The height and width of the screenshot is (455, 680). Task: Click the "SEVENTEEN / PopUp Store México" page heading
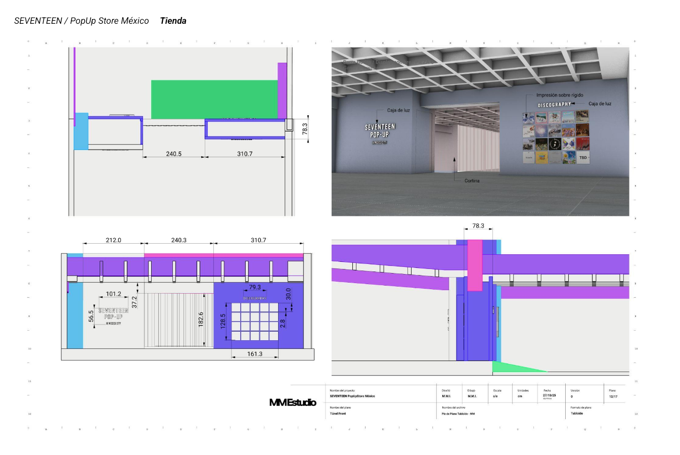(x=81, y=21)
